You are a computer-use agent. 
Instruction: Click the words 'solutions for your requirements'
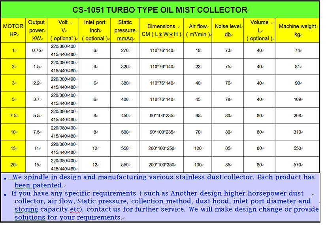(68, 217)
